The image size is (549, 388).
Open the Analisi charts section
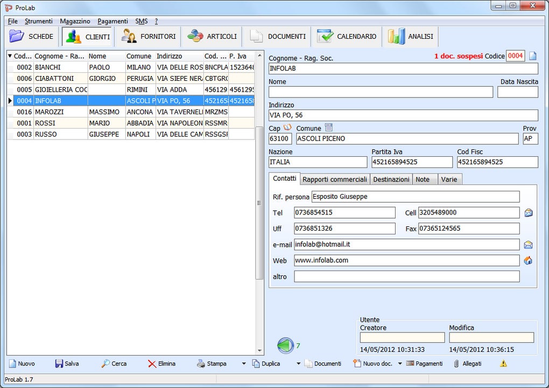click(x=411, y=37)
